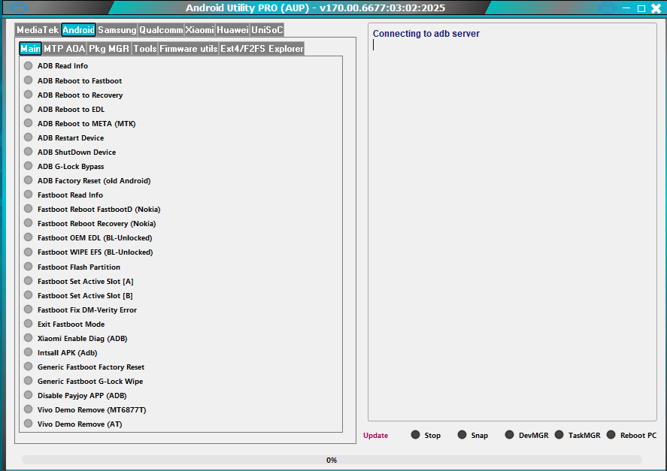Open TaskMGR from the bottom bar
The width and height of the screenshot is (667, 471).
point(559,434)
